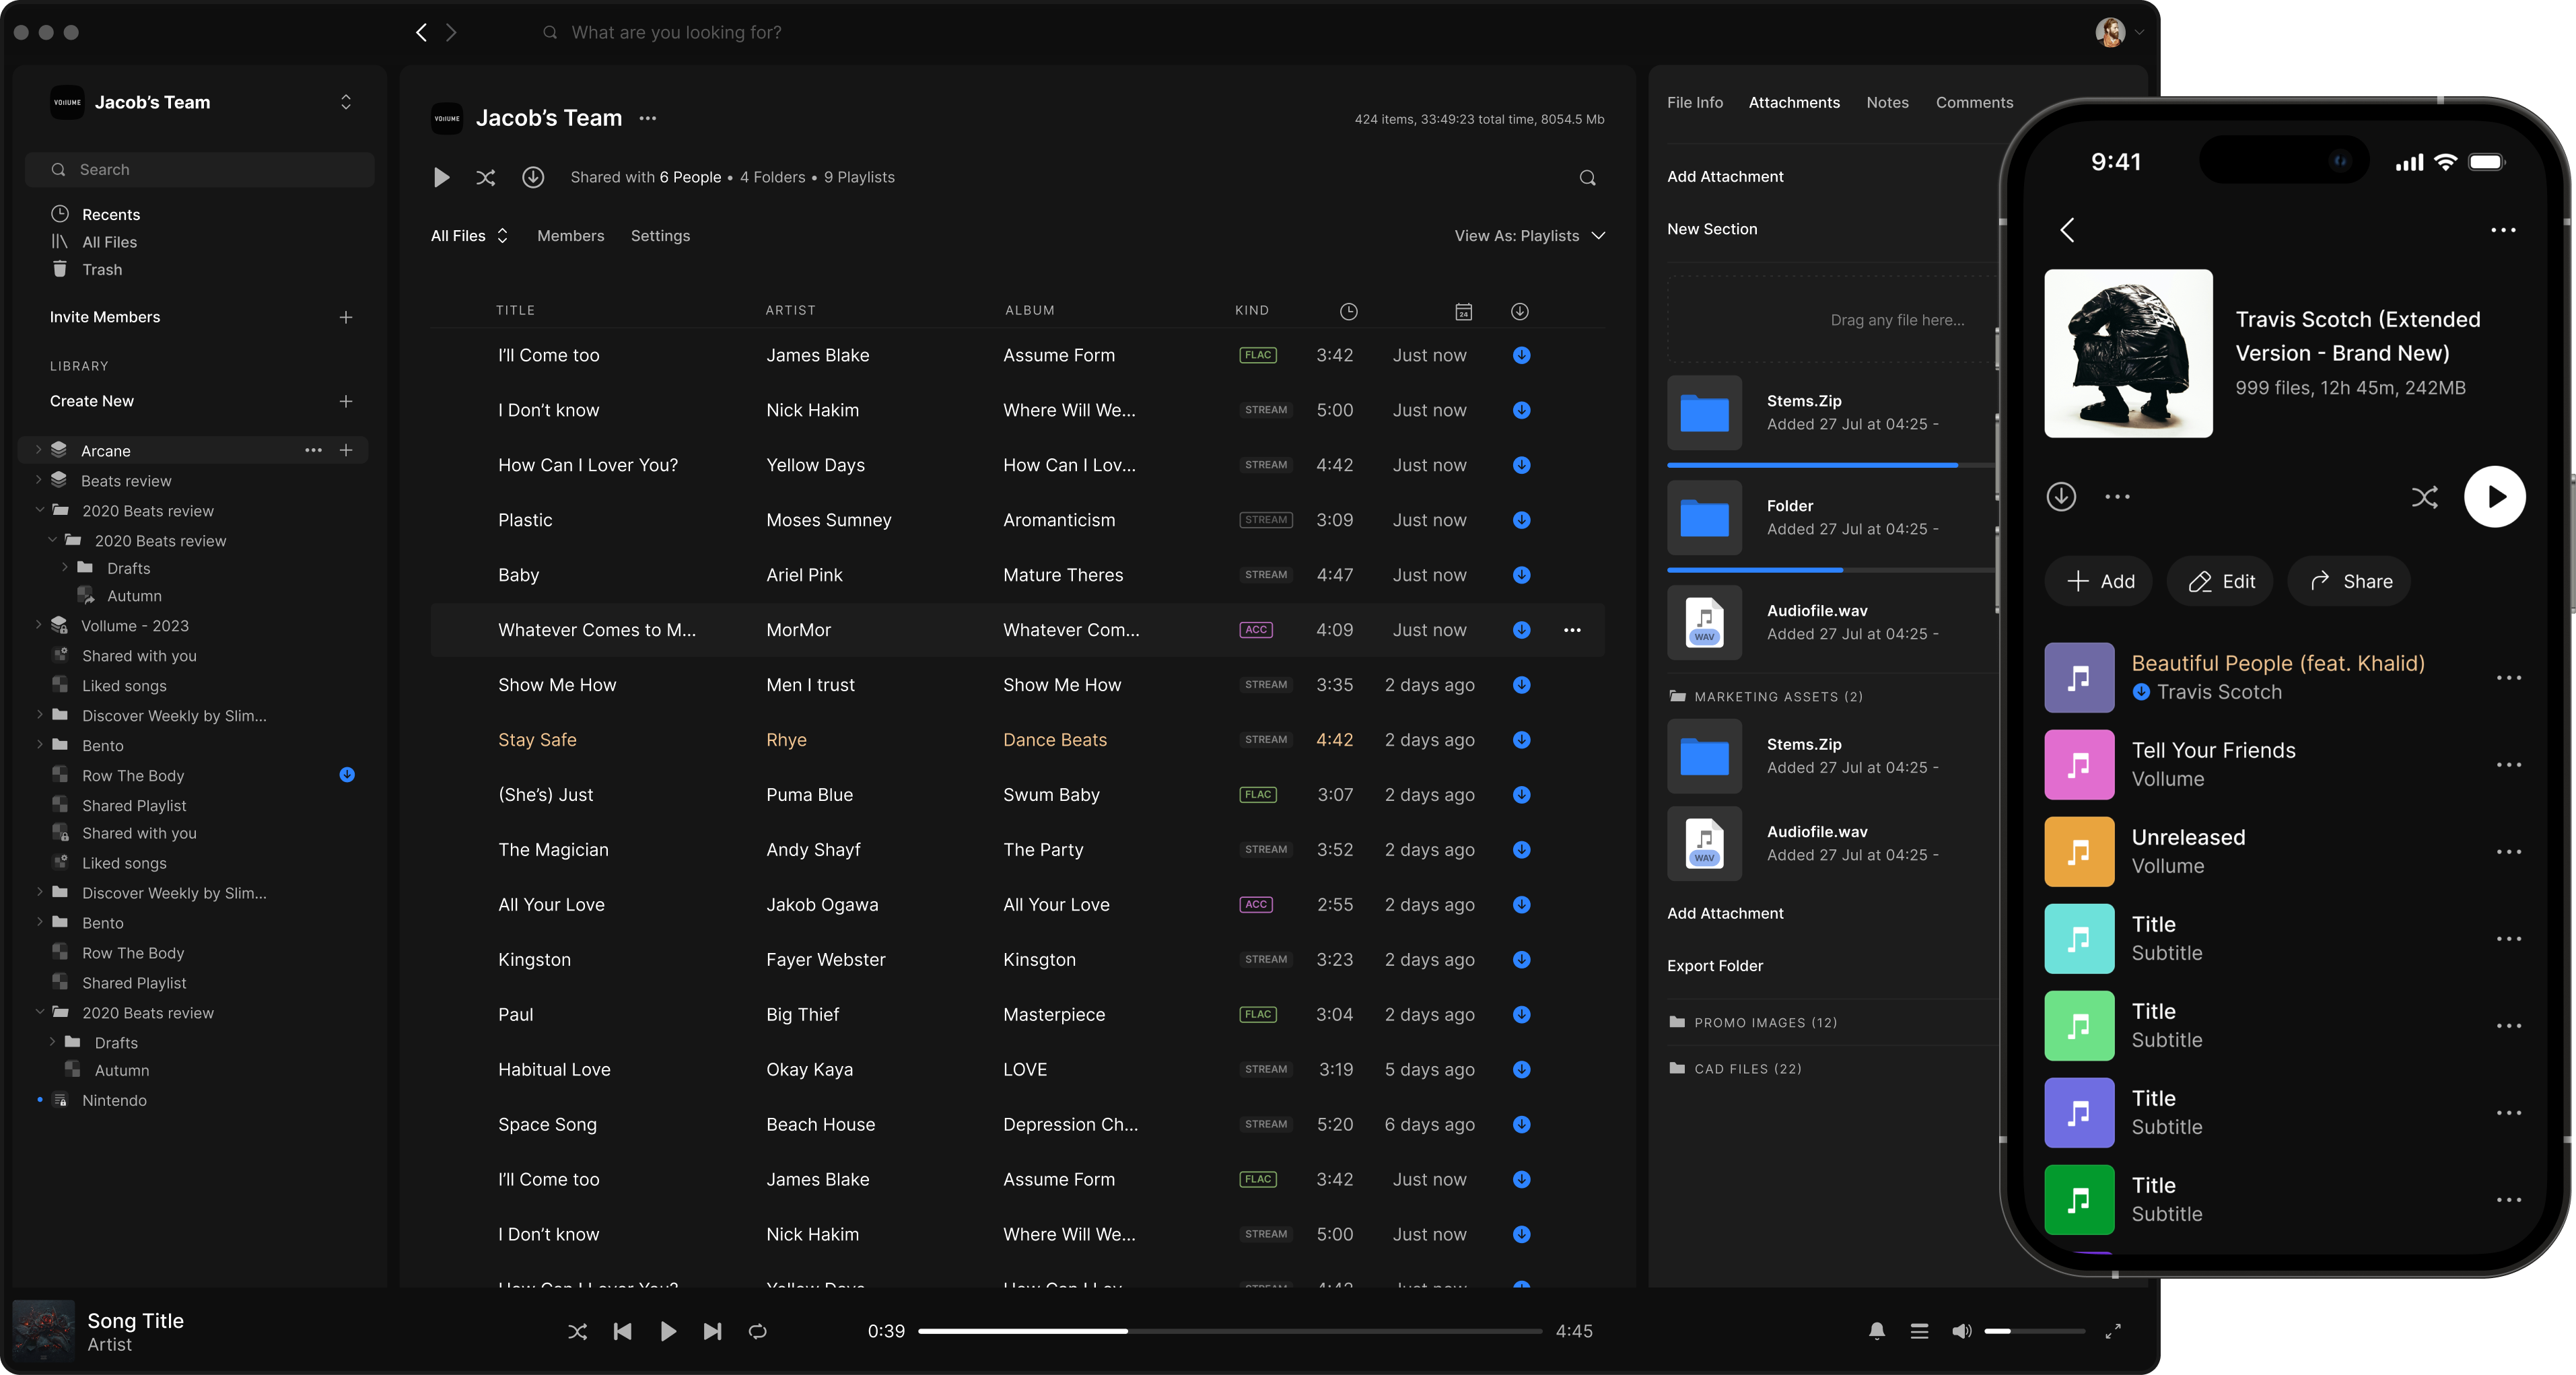Switch to the Notes tab
Image resolution: width=2576 pixels, height=1375 pixels.
click(1886, 102)
